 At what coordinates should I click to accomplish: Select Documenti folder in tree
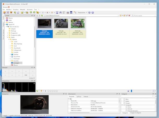coord(17,56)
